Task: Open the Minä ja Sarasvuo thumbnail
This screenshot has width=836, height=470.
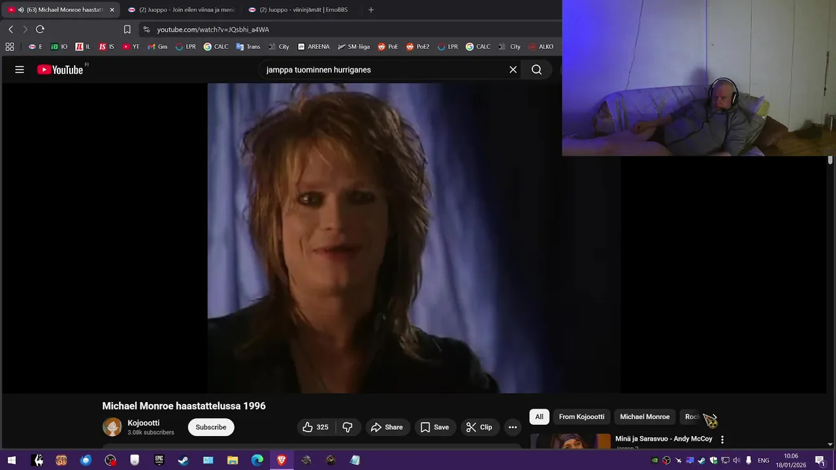Action: [570, 441]
